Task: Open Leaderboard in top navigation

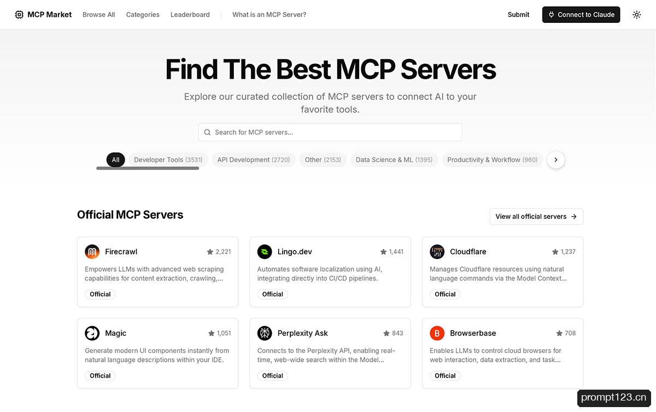Action: (190, 15)
